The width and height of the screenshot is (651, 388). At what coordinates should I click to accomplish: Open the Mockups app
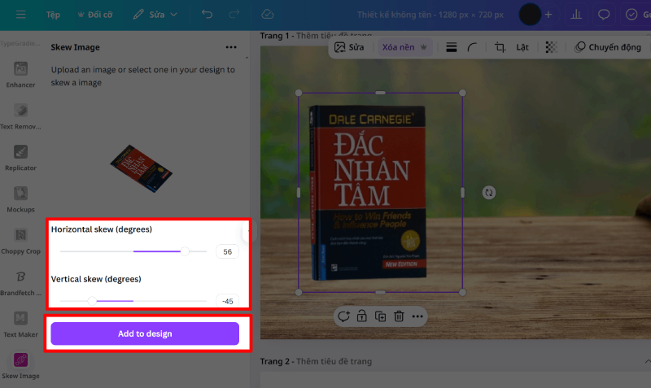(20, 199)
